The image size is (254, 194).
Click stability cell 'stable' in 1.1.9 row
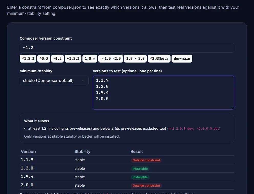click(x=80, y=160)
